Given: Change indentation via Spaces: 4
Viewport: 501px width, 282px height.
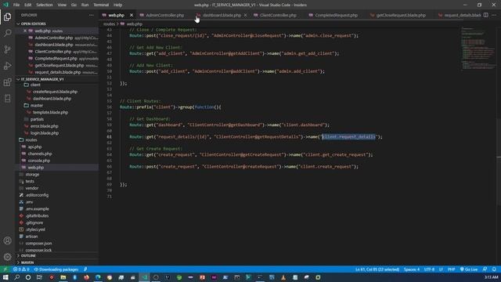Looking at the screenshot, I should point(412,269).
